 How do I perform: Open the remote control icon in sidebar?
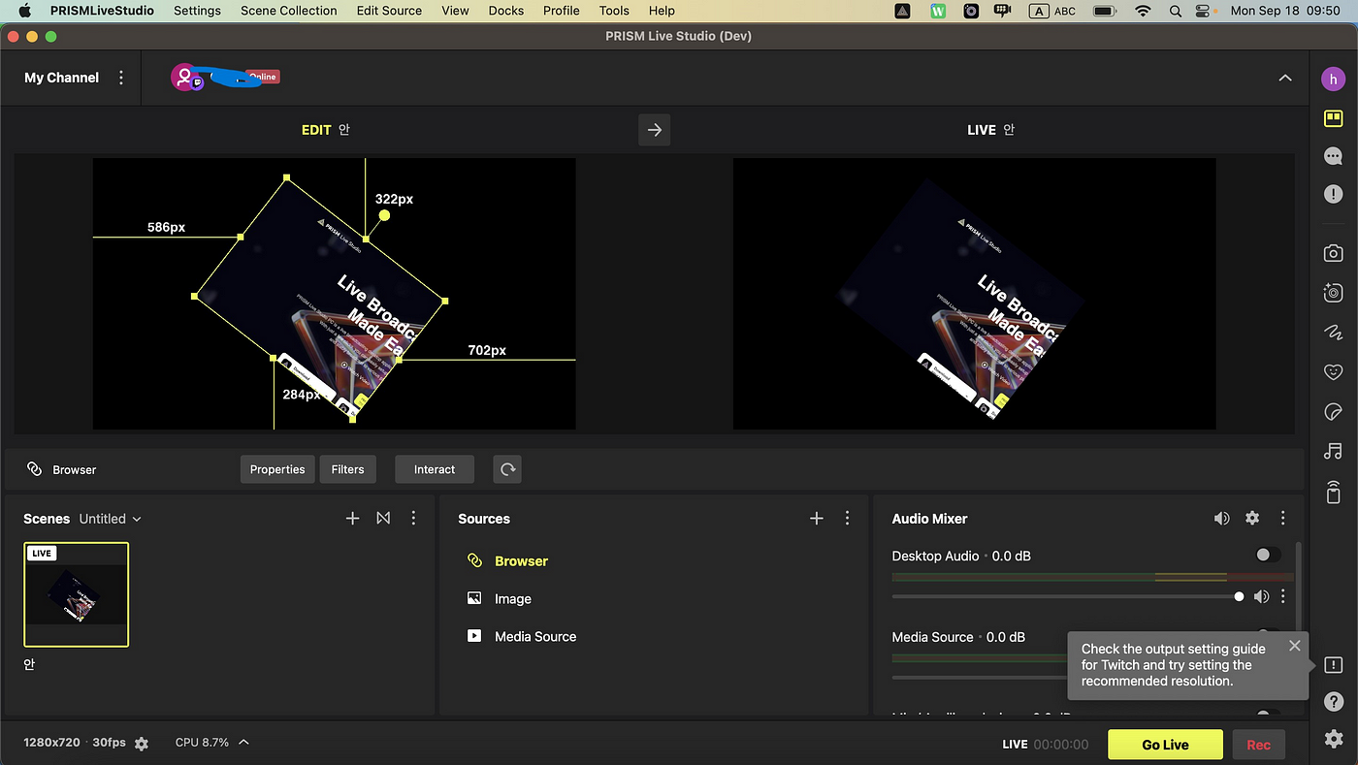point(1333,492)
